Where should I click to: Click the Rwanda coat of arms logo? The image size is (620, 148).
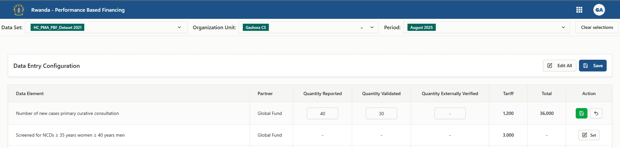click(x=19, y=10)
